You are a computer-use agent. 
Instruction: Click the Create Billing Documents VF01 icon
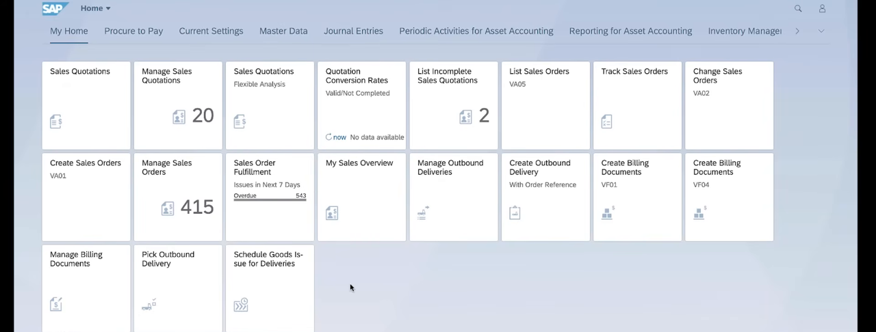click(608, 212)
